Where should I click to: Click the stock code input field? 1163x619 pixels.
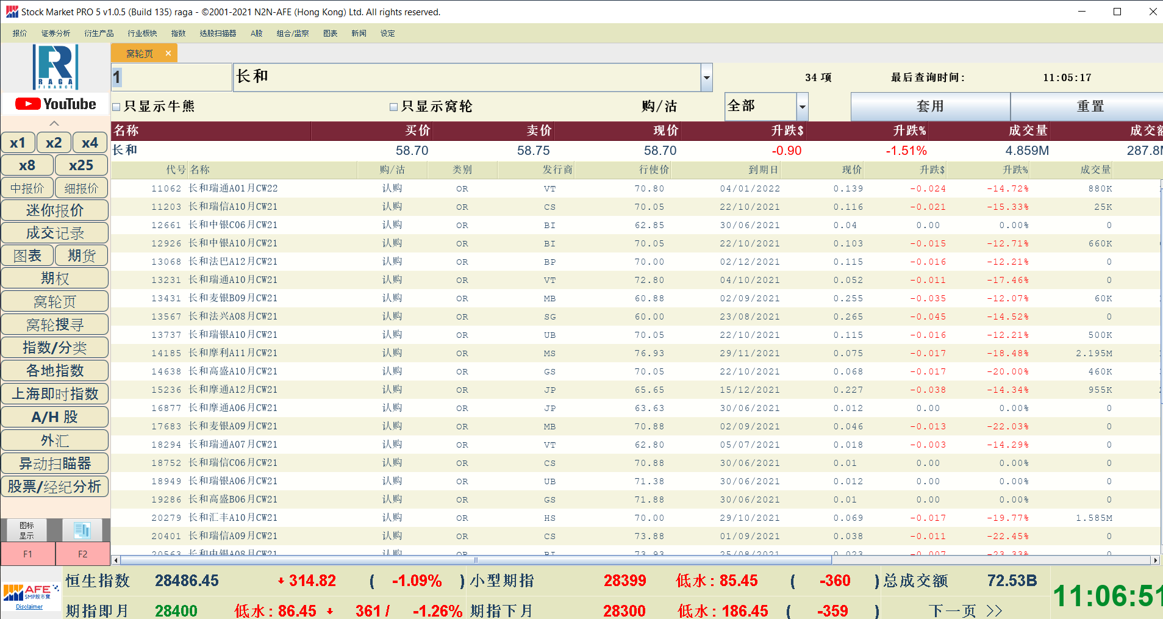171,77
